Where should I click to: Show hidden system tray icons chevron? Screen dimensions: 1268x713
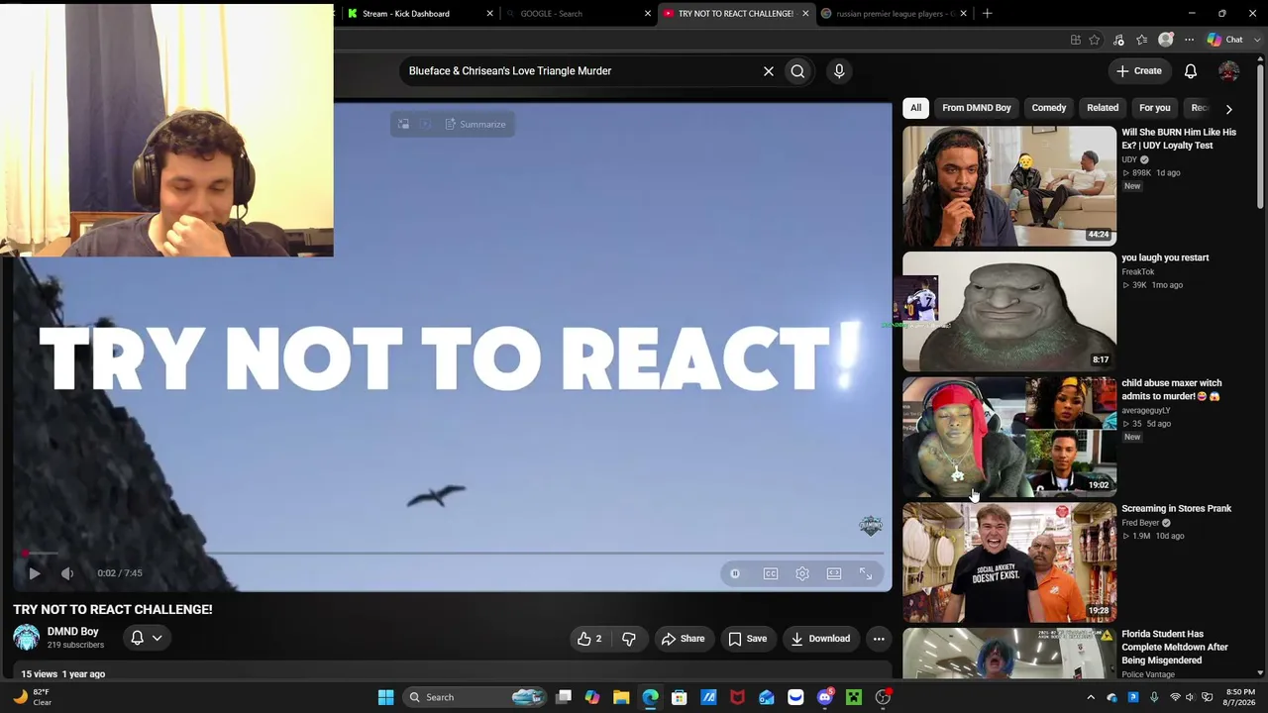click(1091, 697)
